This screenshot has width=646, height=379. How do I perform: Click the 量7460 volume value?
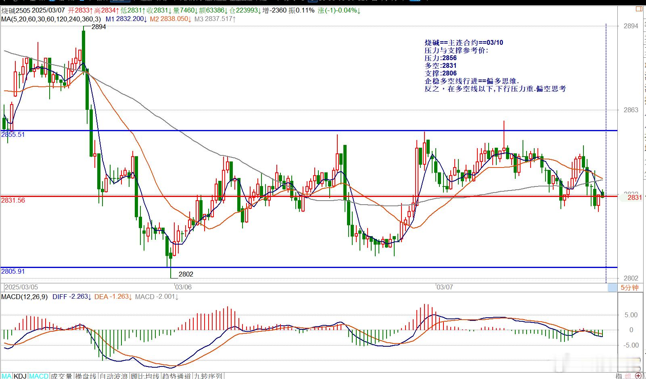186,10
